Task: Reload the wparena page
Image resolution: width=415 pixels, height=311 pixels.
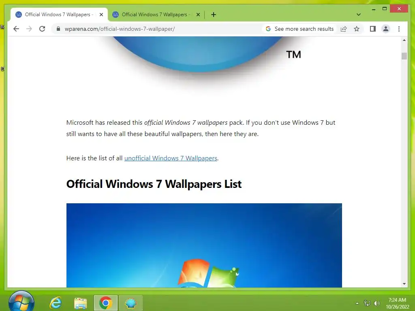Action: point(42,29)
